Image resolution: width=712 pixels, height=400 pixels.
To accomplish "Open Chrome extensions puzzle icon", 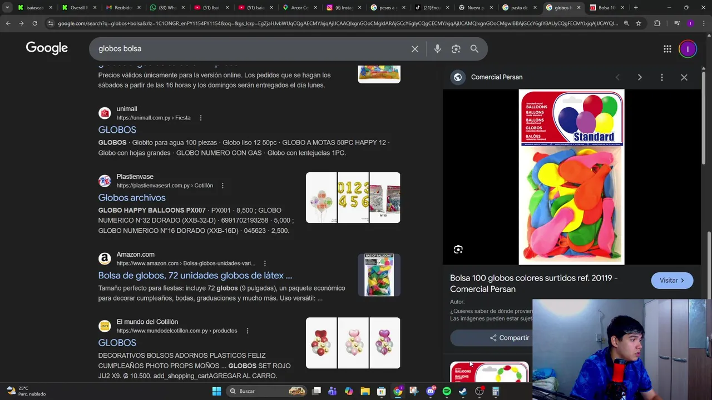I will coord(657,23).
